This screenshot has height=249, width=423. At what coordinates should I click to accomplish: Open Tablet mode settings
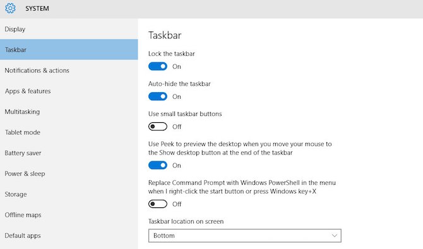pyautogui.click(x=69, y=132)
